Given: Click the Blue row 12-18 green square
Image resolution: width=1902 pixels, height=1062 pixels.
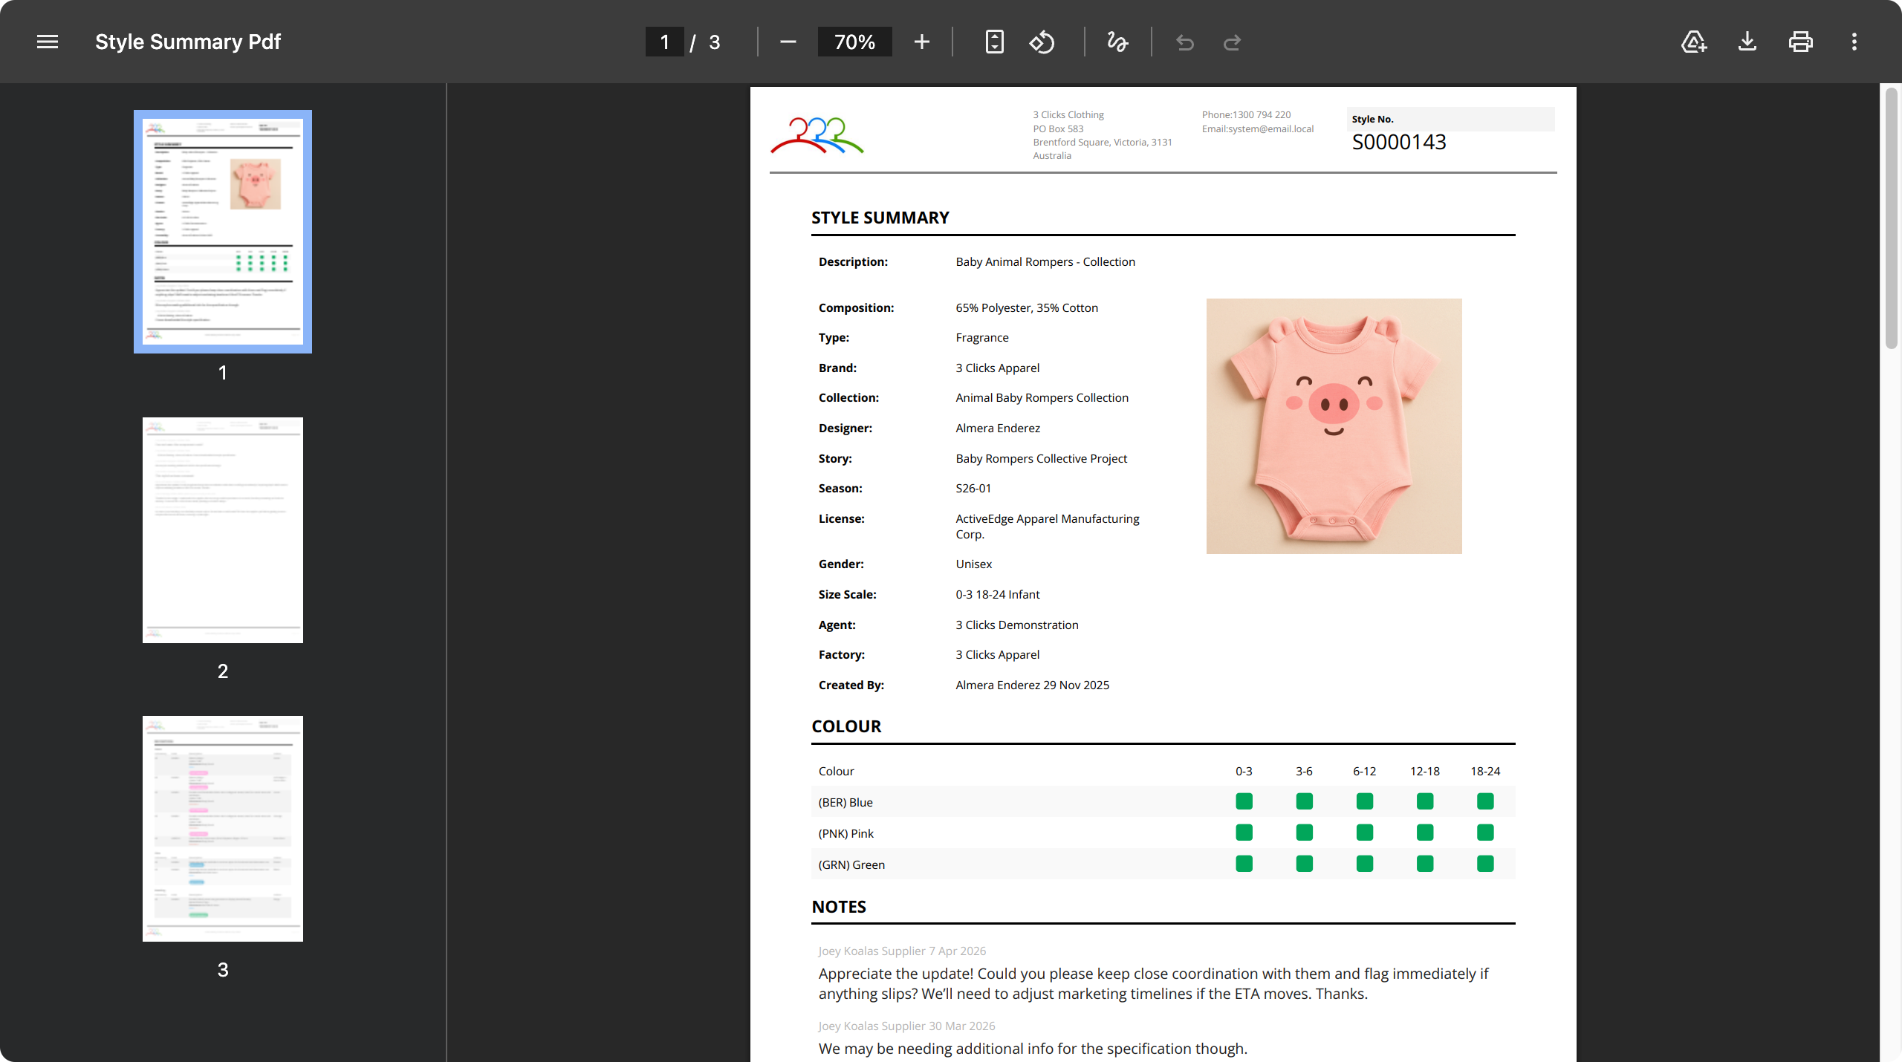Looking at the screenshot, I should [1425, 801].
